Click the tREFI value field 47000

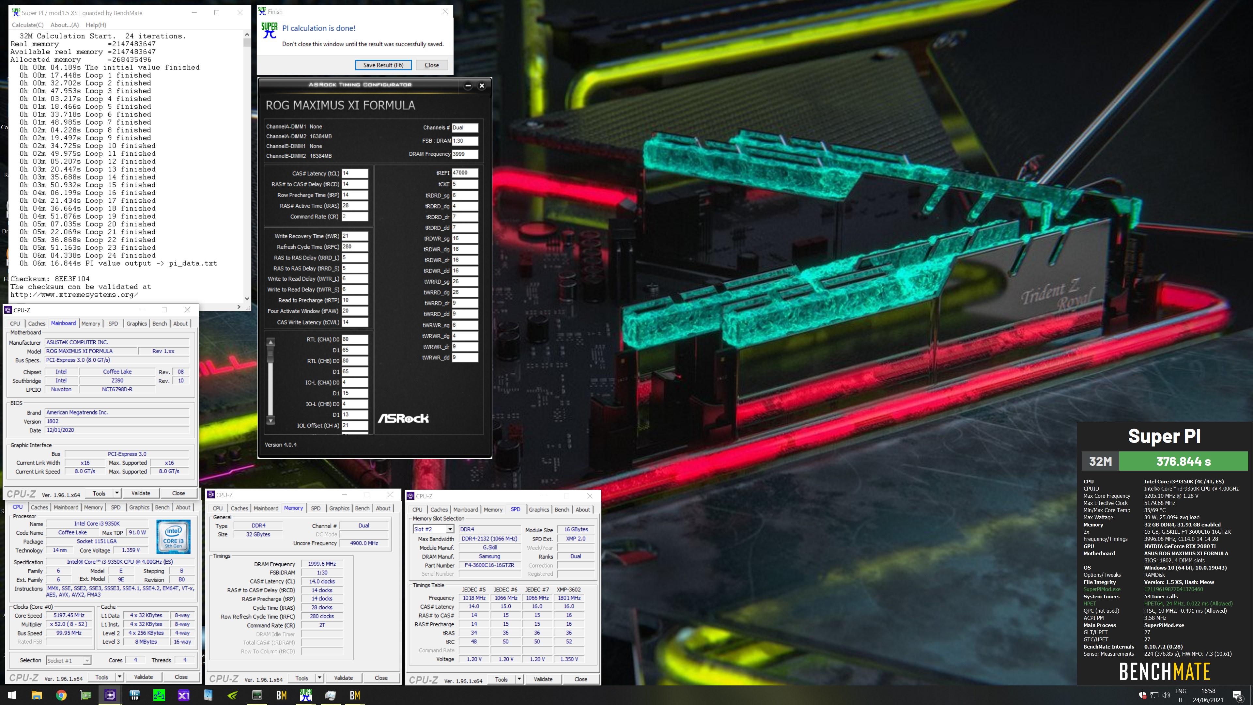click(465, 173)
